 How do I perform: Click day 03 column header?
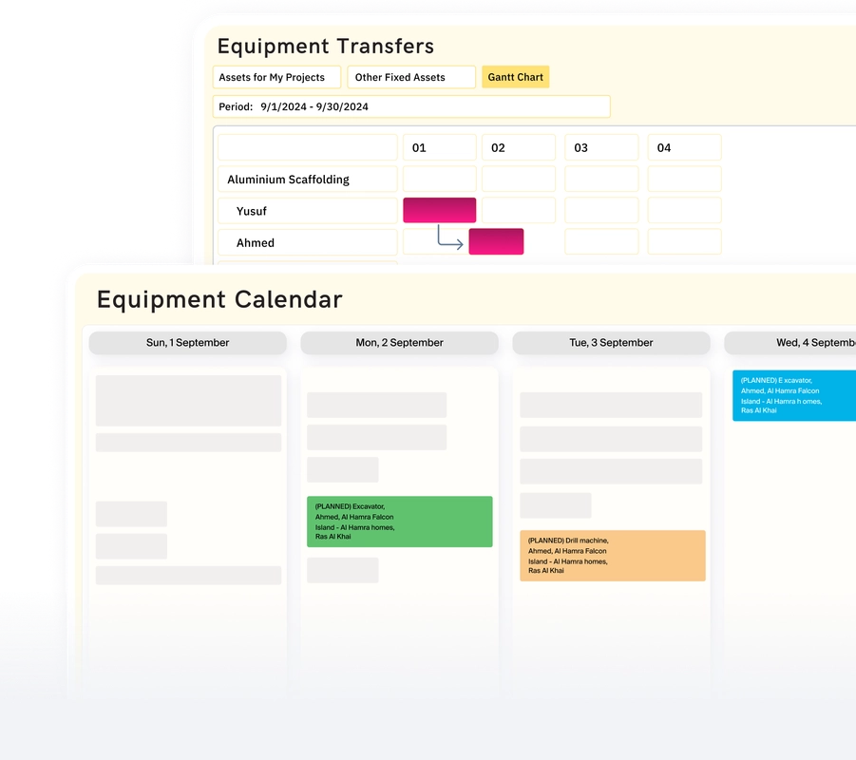(601, 147)
